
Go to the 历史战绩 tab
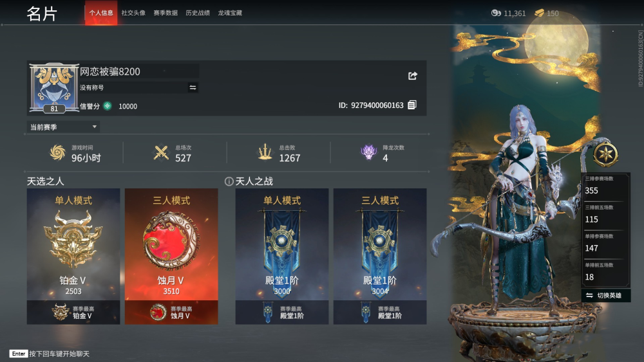[198, 13]
